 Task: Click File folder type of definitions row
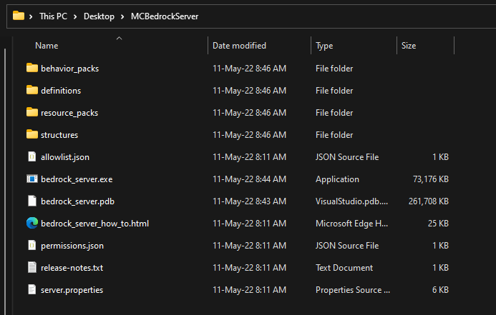[x=334, y=91]
